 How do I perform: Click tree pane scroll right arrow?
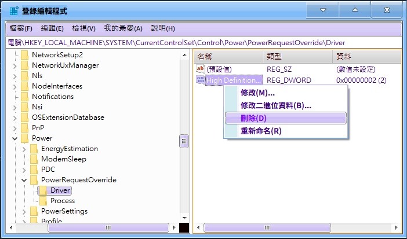tap(174, 227)
